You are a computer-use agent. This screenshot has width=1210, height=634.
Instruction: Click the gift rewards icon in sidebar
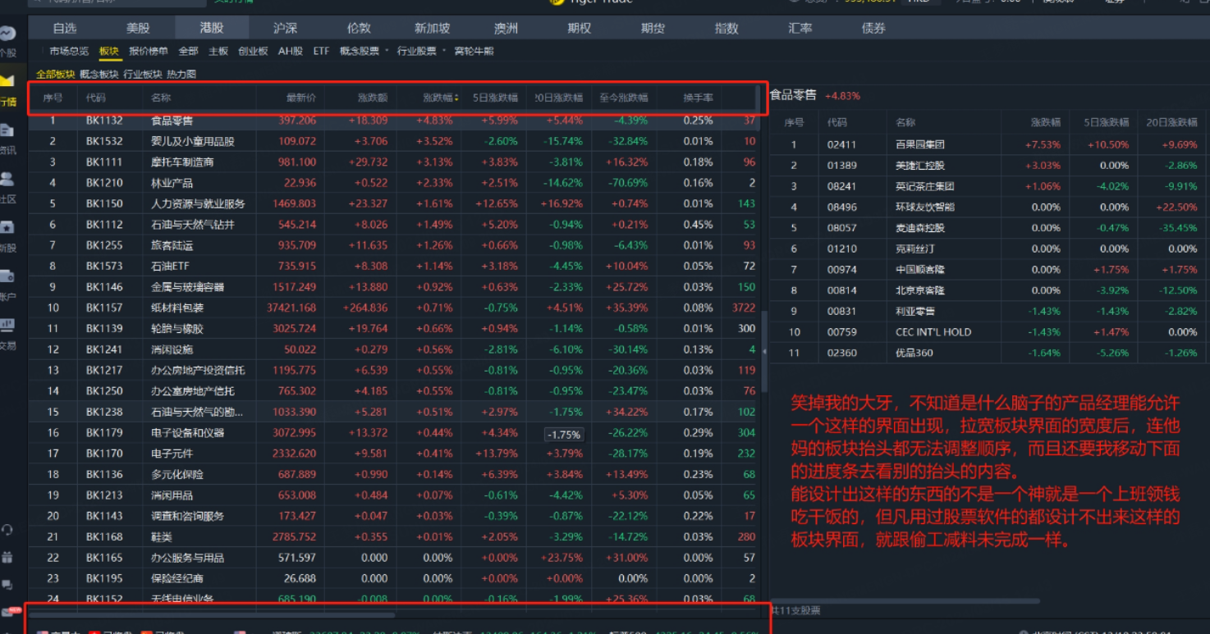click(x=7, y=557)
